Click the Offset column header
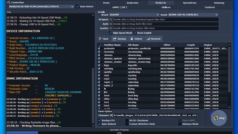 click(167, 45)
